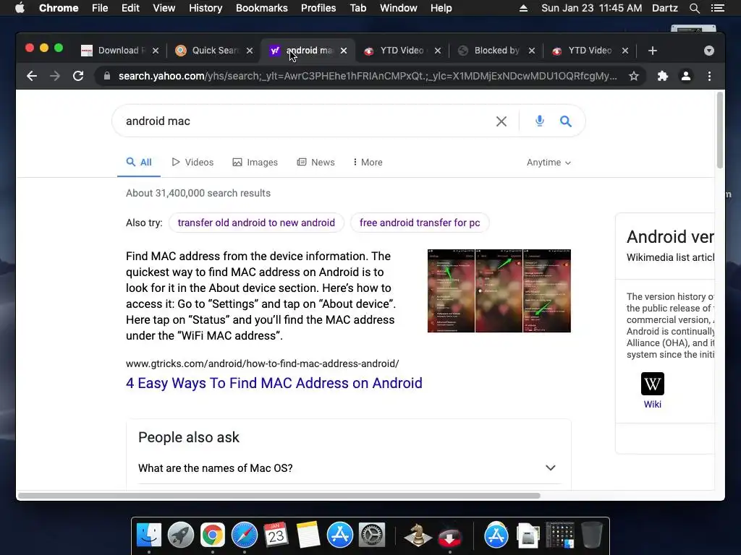Click the eject icon in menu bar
Viewport: 741px width, 555px height.
point(523,8)
